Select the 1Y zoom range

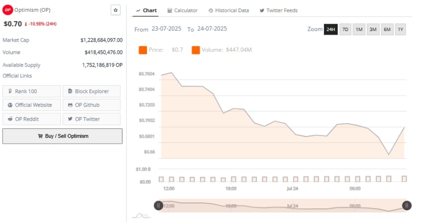point(401,30)
